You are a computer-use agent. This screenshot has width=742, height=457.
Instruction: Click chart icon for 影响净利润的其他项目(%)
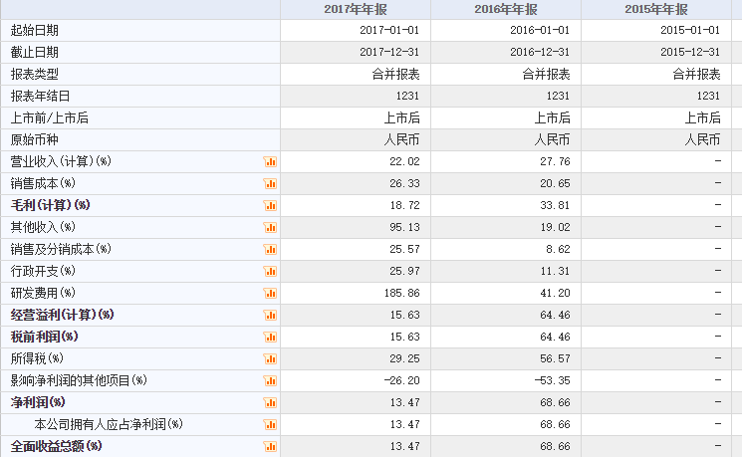point(270,380)
